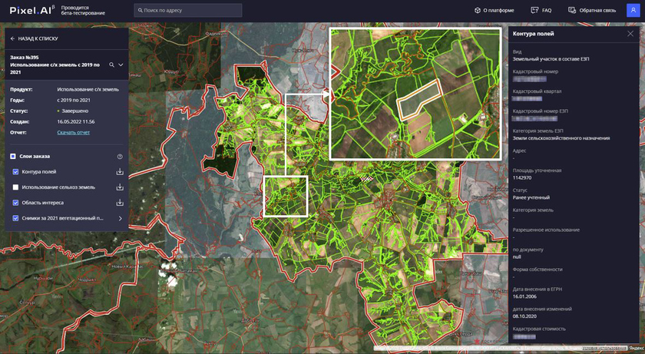Click the search magnifier in order header
645x354 pixels.
click(111, 65)
